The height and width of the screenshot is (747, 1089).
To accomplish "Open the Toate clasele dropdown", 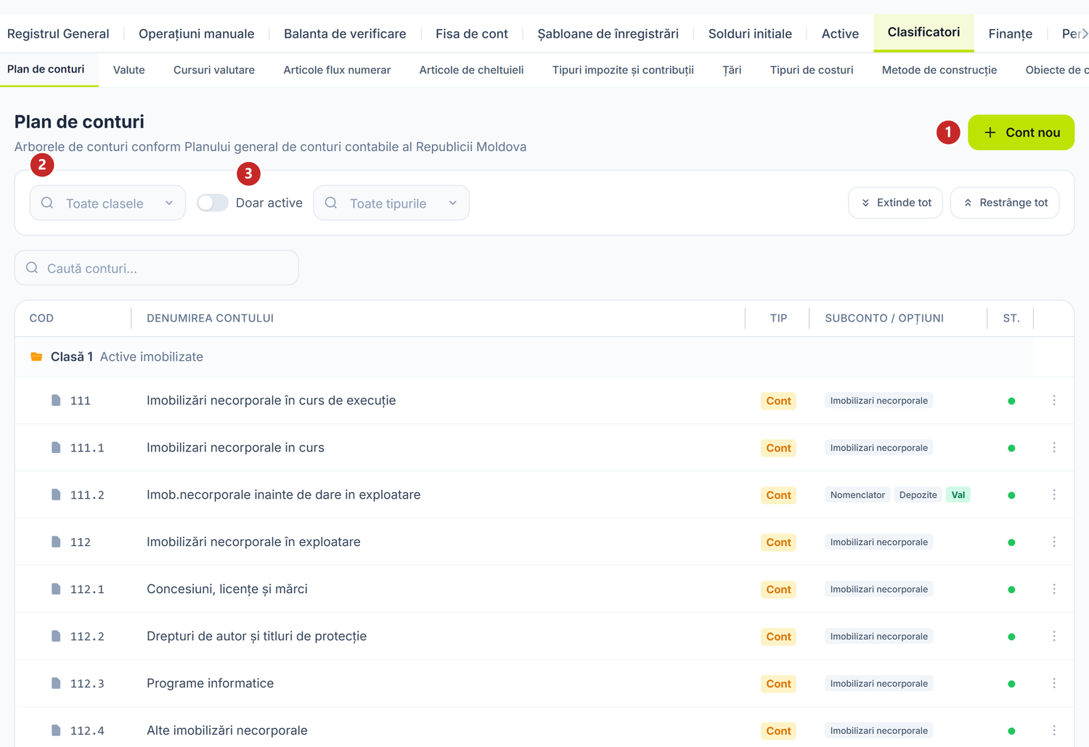I will (x=107, y=203).
